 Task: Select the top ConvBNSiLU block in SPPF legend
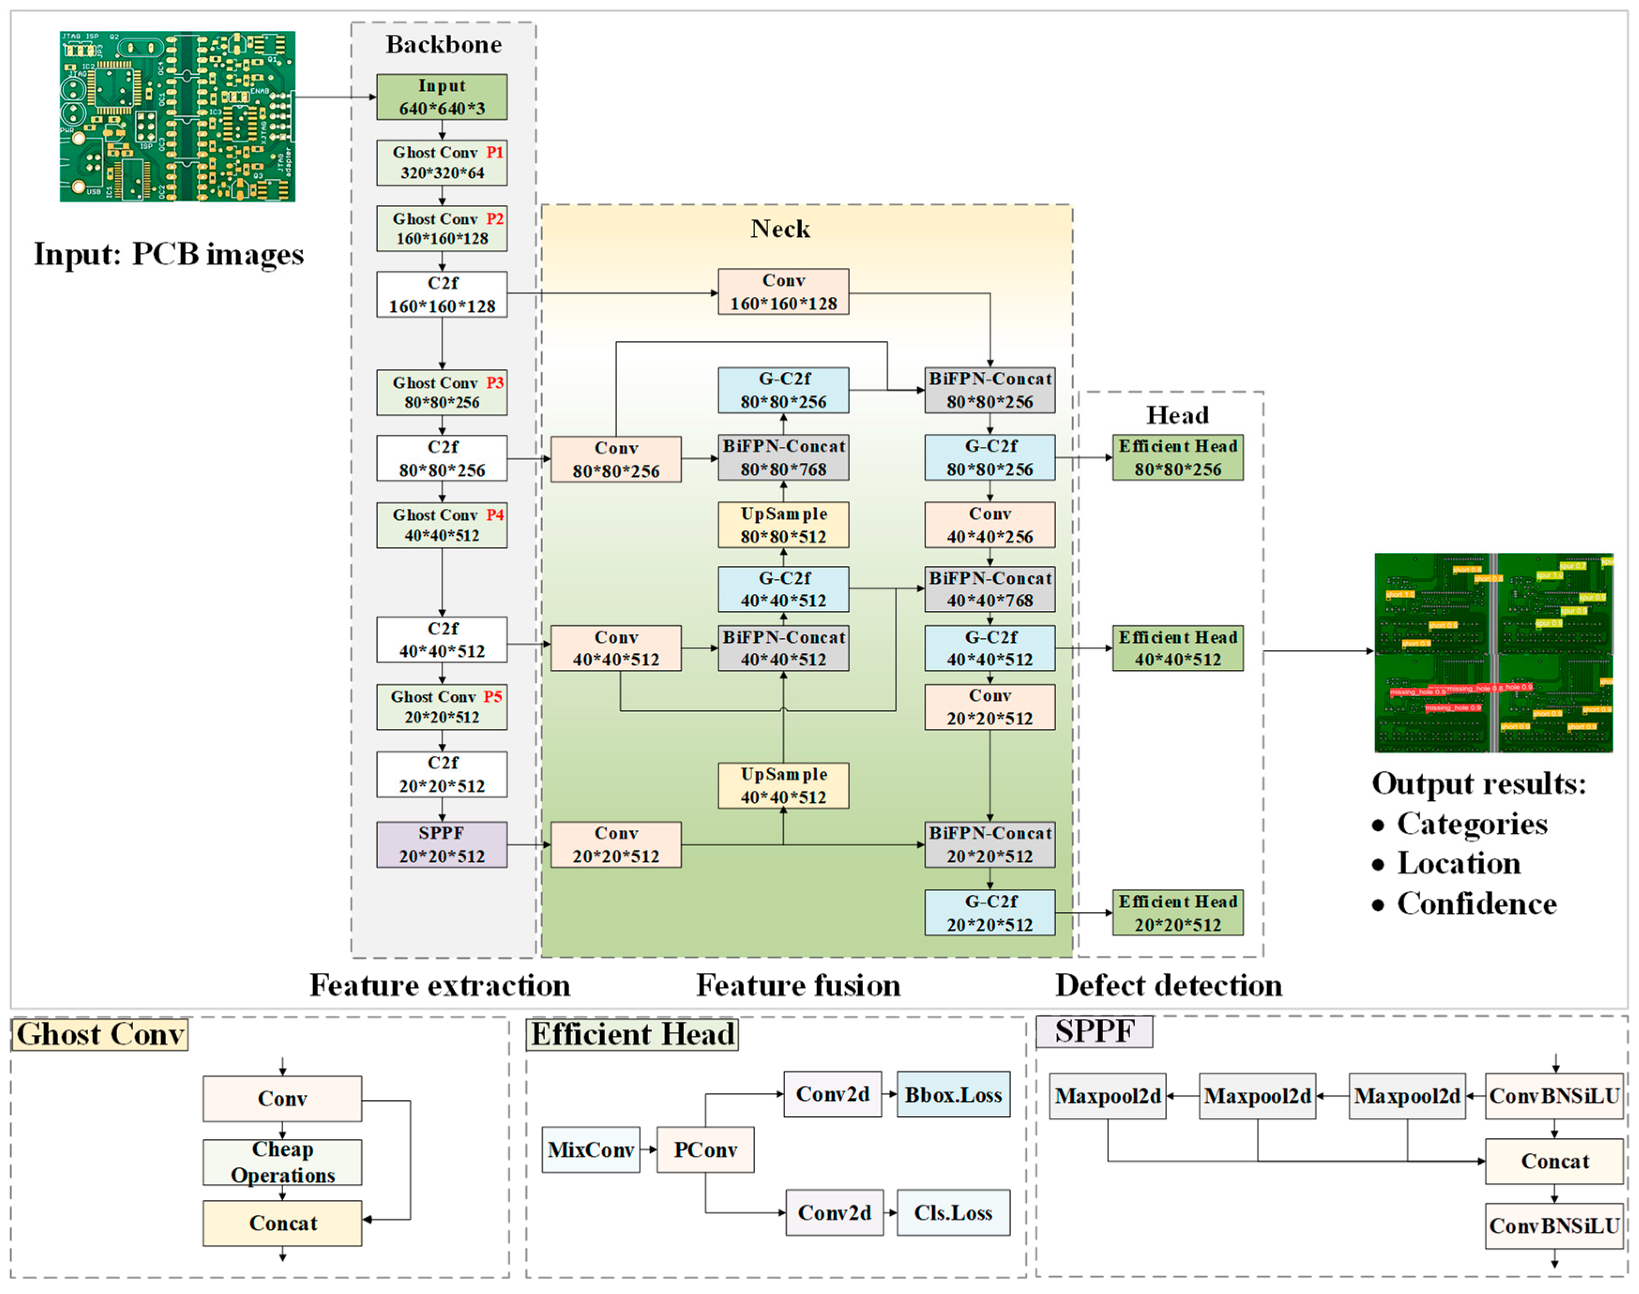point(1554,1096)
